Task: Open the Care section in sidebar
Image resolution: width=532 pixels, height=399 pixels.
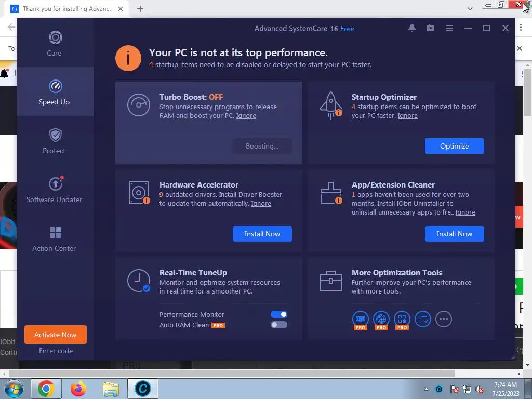Action: coord(55,43)
